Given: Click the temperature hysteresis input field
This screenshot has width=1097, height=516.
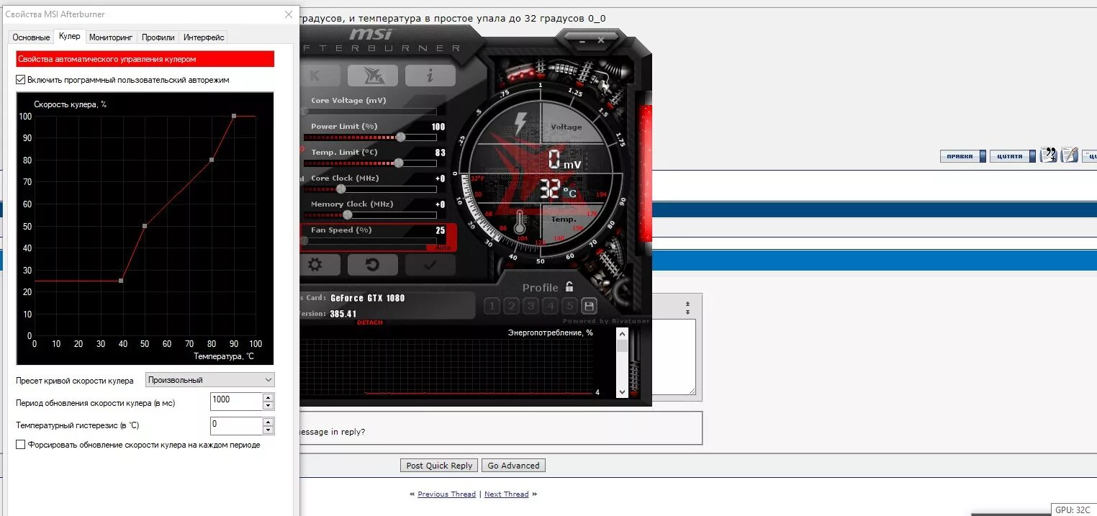Looking at the screenshot, I should point(236,426).
